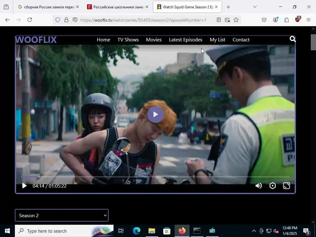Click the page vertical scrollbar thumb
316x237 pixels.
[313, 42]
